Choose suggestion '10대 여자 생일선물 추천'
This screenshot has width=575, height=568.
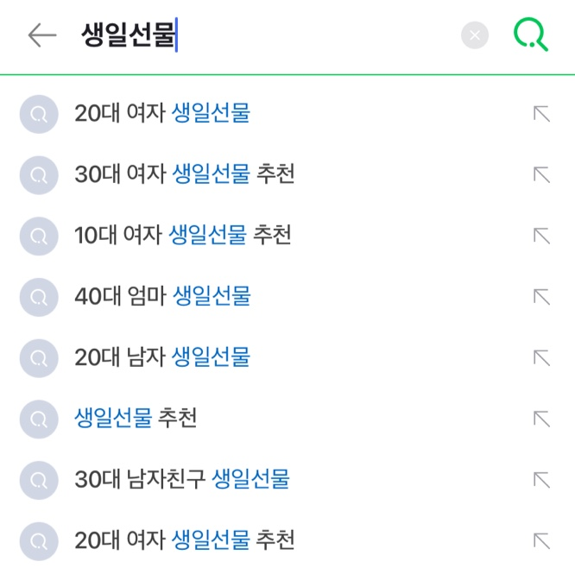[183, 235]
